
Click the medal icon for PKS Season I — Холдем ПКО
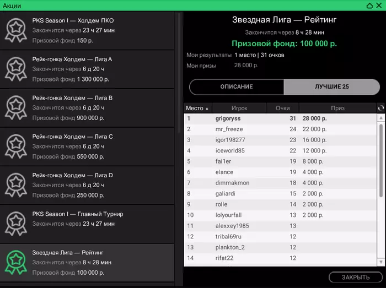16,30
